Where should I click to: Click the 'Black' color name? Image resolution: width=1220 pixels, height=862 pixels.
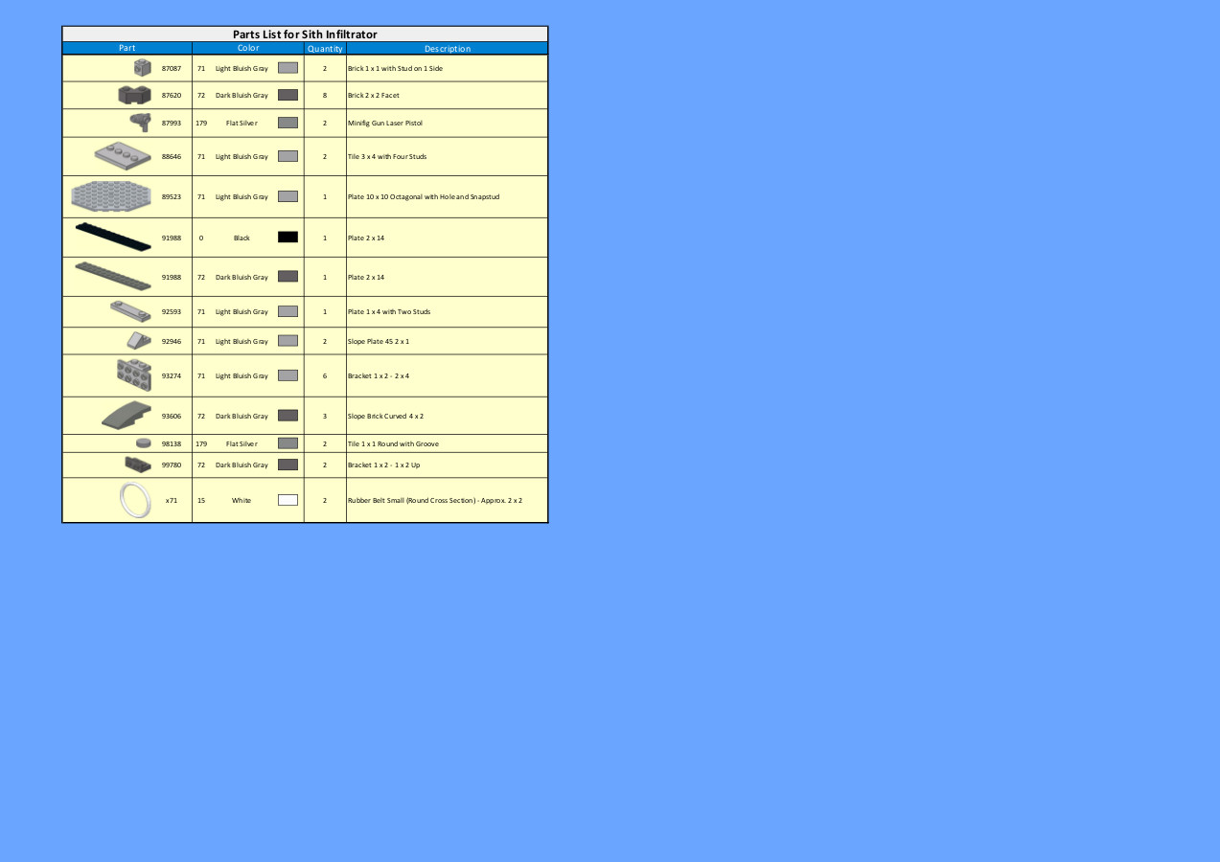click(x=242, y=238)
